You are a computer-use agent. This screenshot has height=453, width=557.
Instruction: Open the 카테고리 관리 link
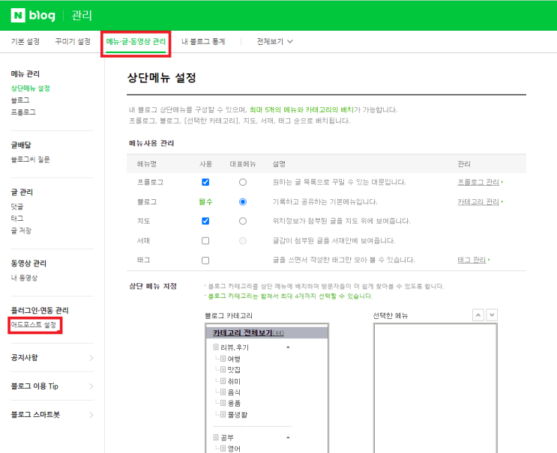coord(478,202)
